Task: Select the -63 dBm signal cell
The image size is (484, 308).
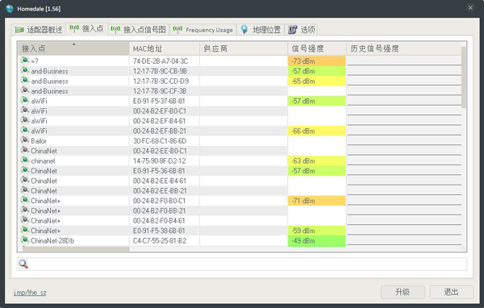Action: pyautogui.click(x=317, y=160)
